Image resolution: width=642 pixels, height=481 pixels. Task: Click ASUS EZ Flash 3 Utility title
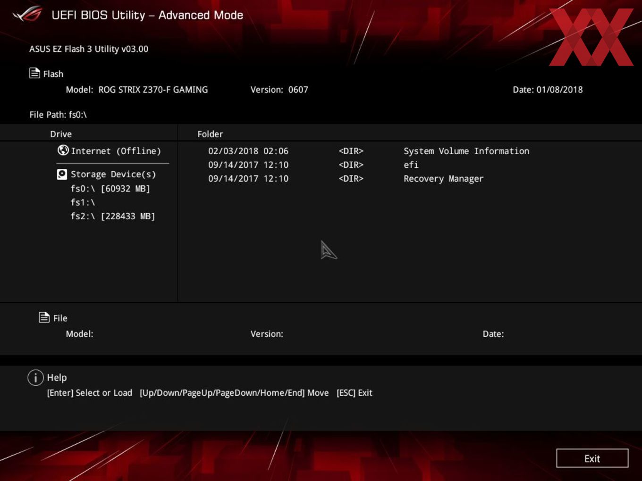tap(89, 49)
